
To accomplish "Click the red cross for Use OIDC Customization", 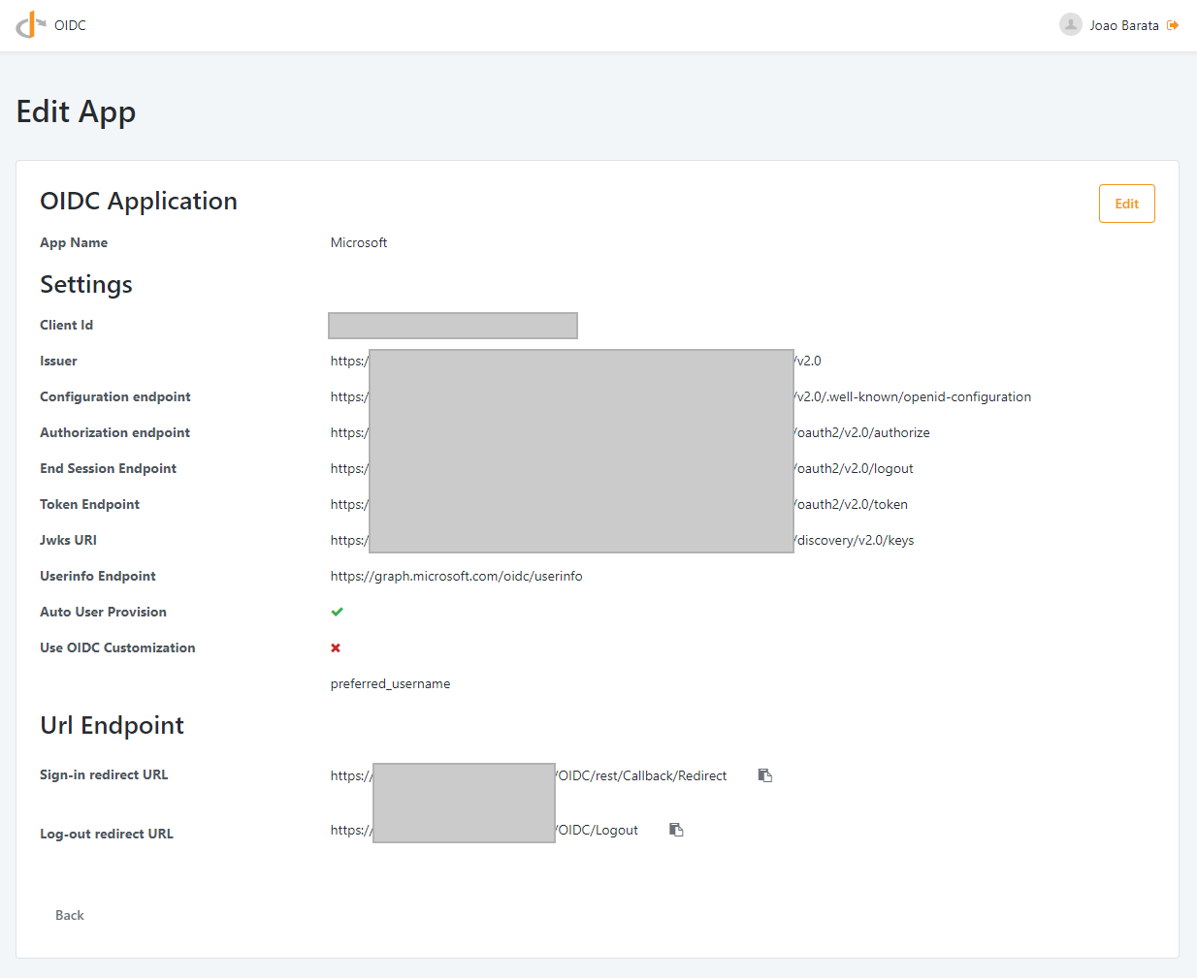I will coord(336,647).
